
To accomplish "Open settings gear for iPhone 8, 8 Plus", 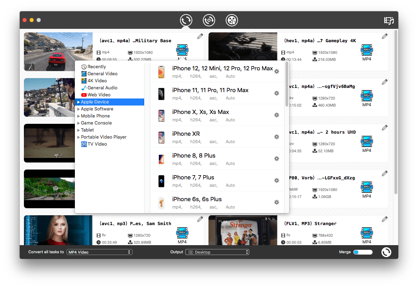I will [x=277, y=159].
